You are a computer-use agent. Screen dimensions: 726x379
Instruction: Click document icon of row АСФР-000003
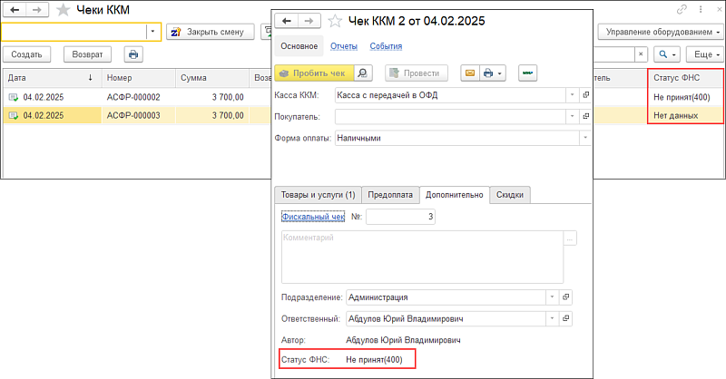coord(14,116)
